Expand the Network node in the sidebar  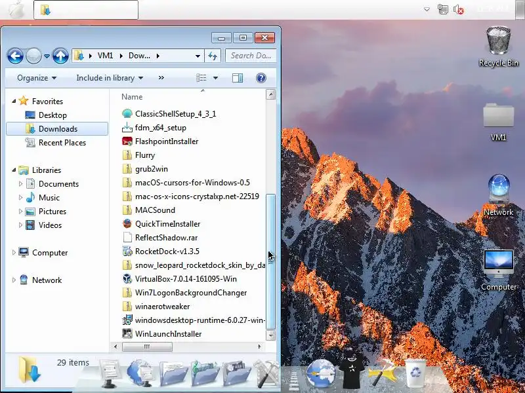click(14, 280)
